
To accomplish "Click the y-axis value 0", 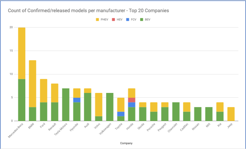I will (x=12, y=121).
